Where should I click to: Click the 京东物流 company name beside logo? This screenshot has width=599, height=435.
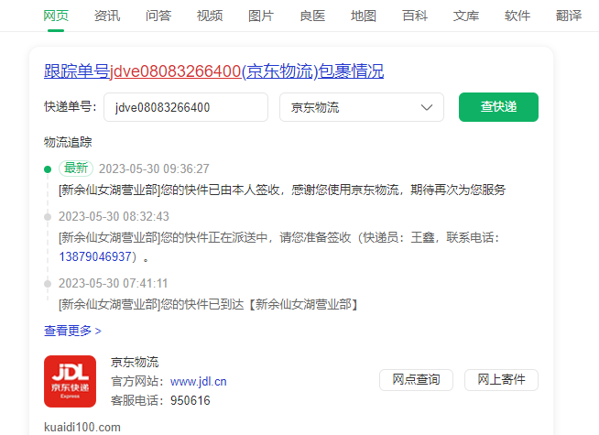click(135, 362)
